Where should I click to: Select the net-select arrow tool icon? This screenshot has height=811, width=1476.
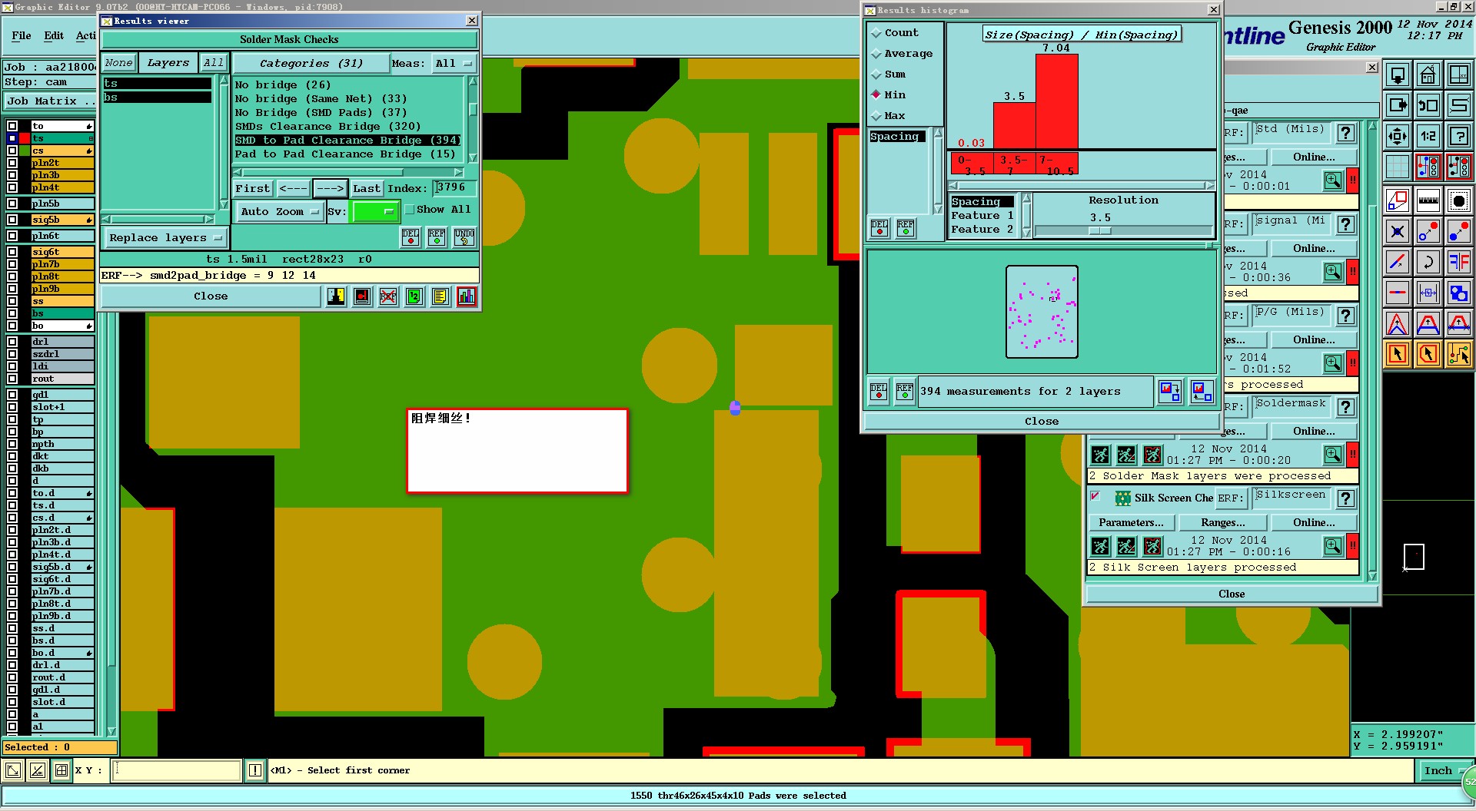click(x=1458, y=354)
